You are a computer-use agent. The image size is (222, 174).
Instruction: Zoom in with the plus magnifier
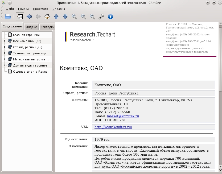coord(74,16)
